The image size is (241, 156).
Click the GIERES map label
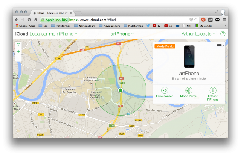click(145, 132)
